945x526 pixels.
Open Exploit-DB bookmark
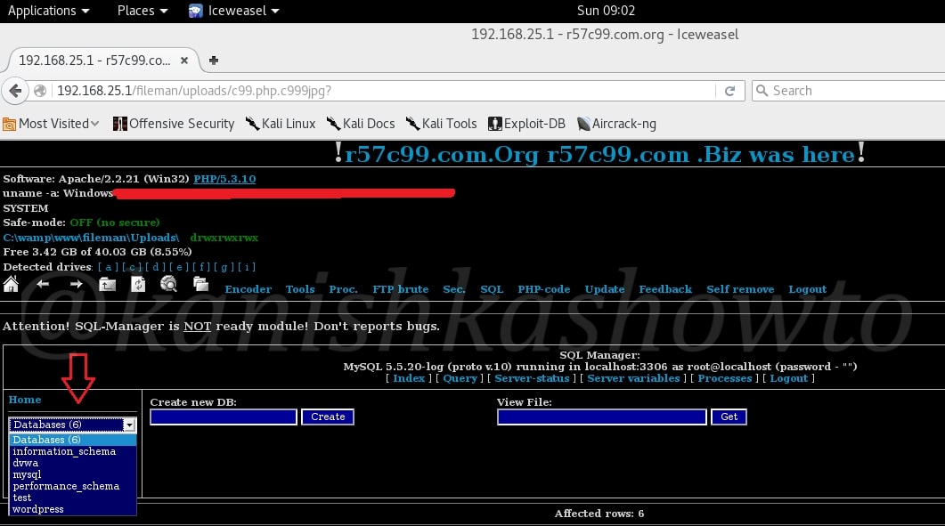526,124
